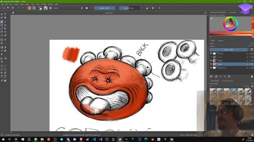Select the Calligraphy tool
Image resolution: width=254 pixels, height=142 pixels.
[5, 18]
